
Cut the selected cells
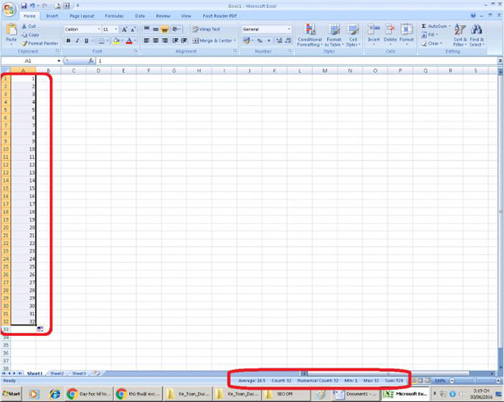29,27
